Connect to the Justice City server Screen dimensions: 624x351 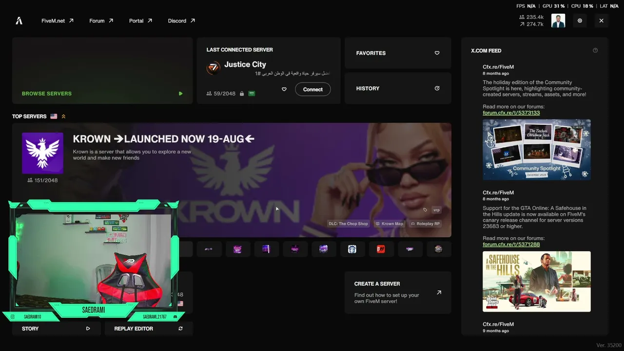(x=313, y=89)
